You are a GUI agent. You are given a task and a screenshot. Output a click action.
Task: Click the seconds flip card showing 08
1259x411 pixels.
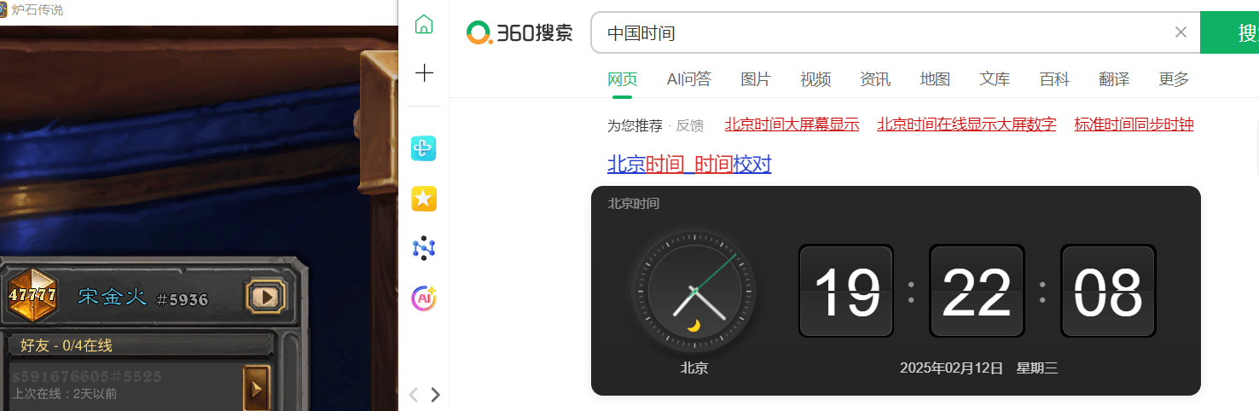[1108, 291]
